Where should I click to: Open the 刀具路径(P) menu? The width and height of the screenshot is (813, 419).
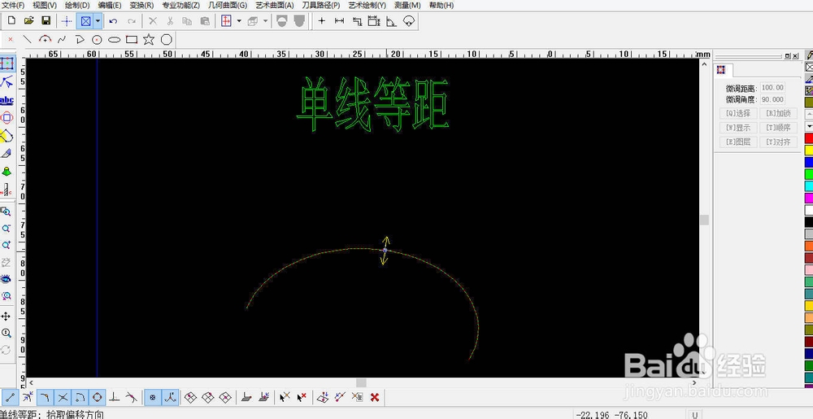click(321, 5)
